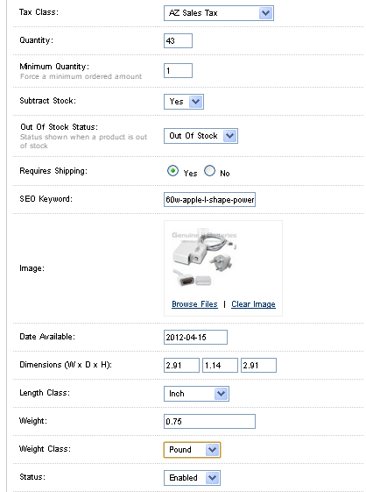This screenshot has width=366, height=492.
Task: Click the Date Available field
Action: pyautogui.click(x=195, y=338)
